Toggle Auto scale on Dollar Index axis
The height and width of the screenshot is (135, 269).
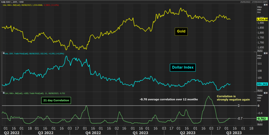pos(260,91)
